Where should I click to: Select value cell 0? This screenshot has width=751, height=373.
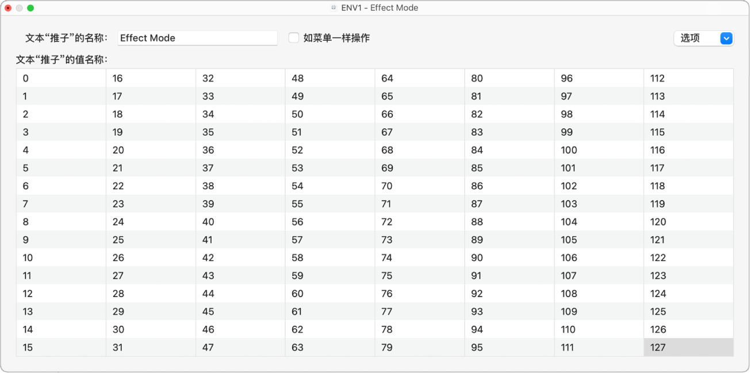[61, 78]
